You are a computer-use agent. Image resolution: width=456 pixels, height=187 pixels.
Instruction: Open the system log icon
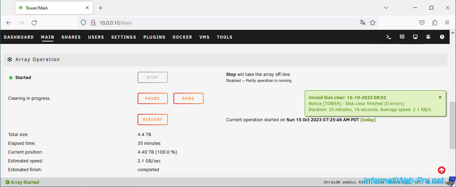pyautogui.click(x=428, y=37)
